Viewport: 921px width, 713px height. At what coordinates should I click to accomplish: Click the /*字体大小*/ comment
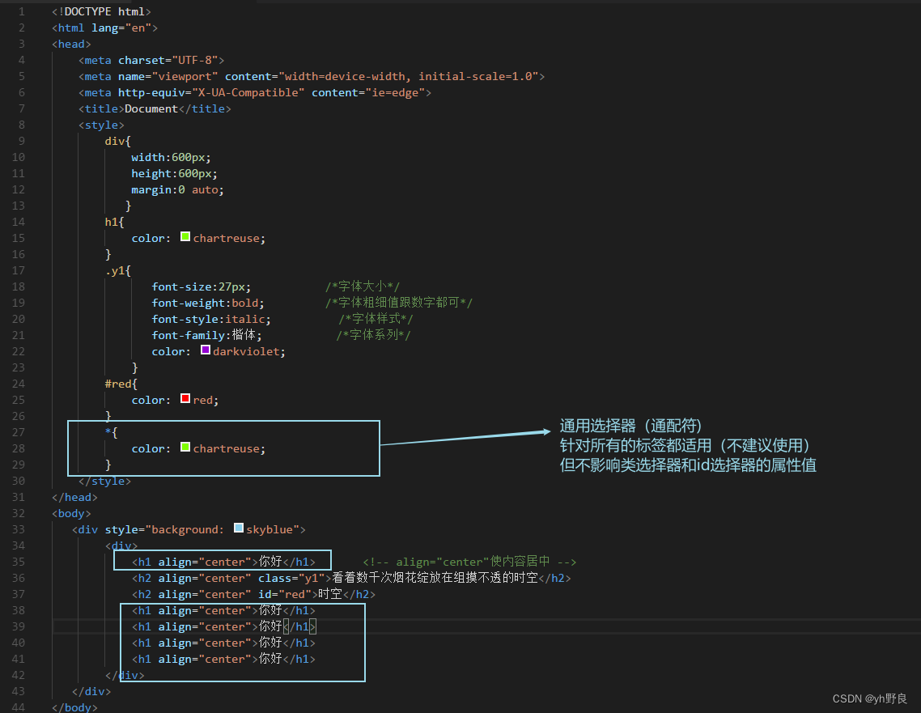(x=363, y=286)
